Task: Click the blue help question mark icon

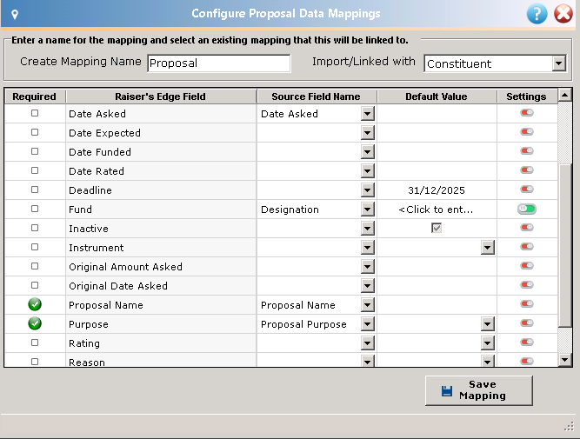Action: [x=537, y=14]
